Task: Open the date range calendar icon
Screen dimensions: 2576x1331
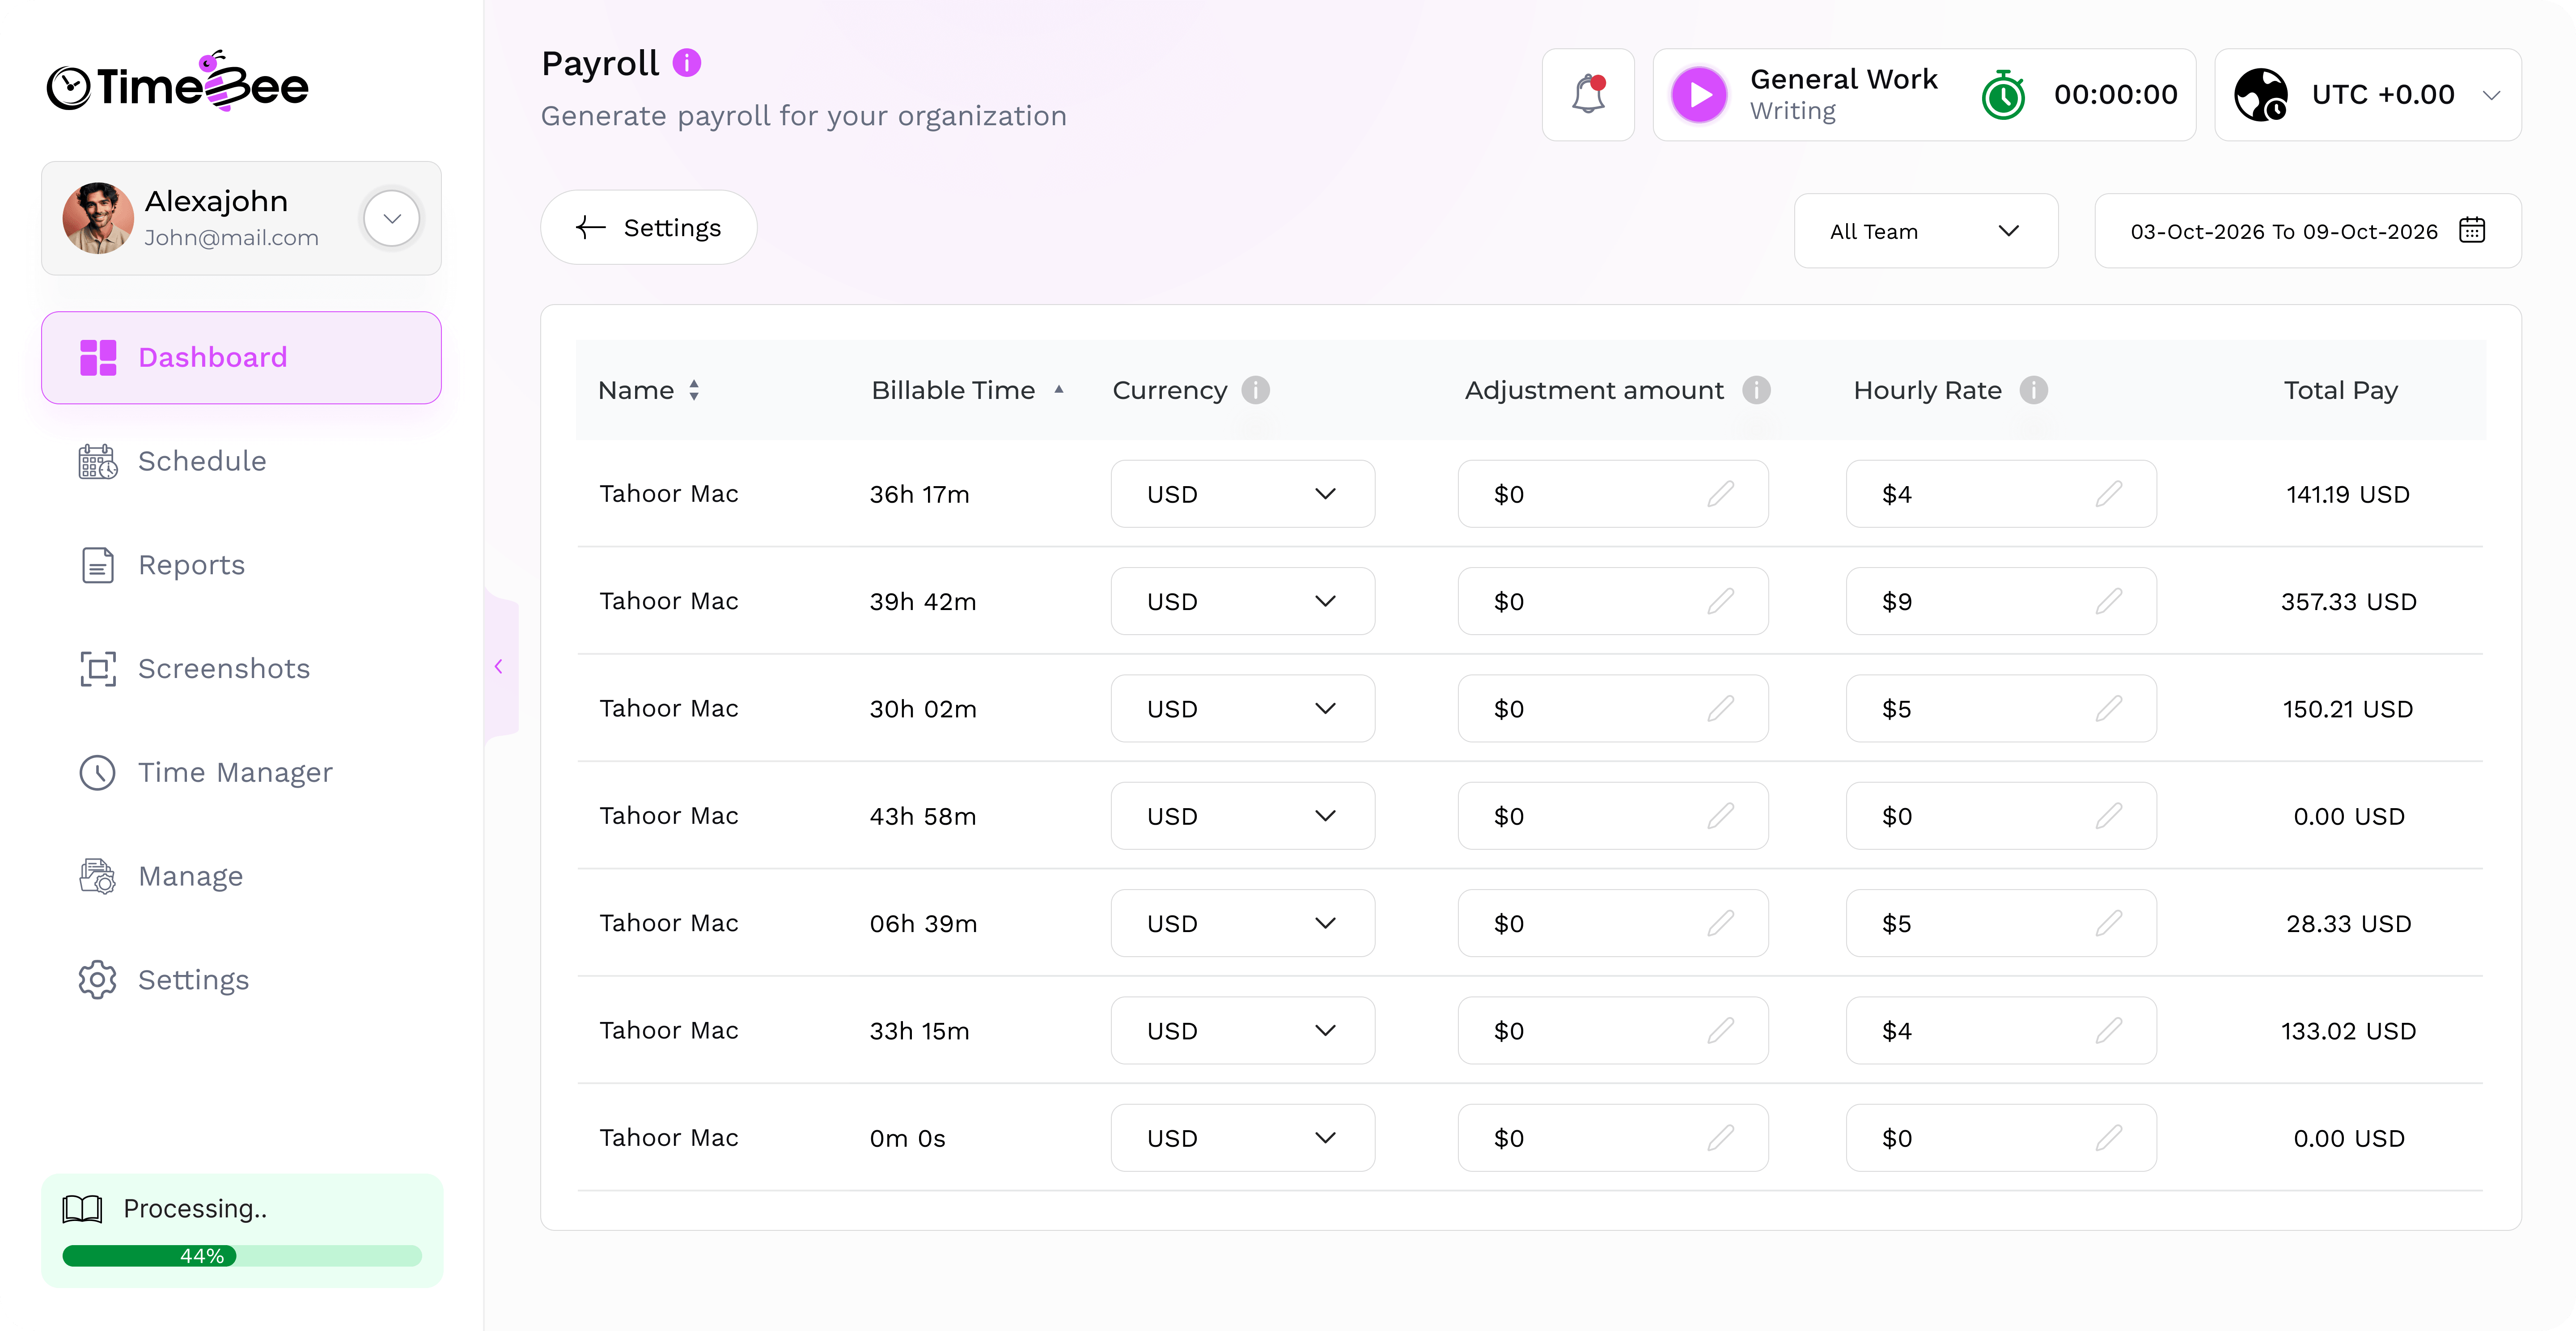Action: 2472,231
